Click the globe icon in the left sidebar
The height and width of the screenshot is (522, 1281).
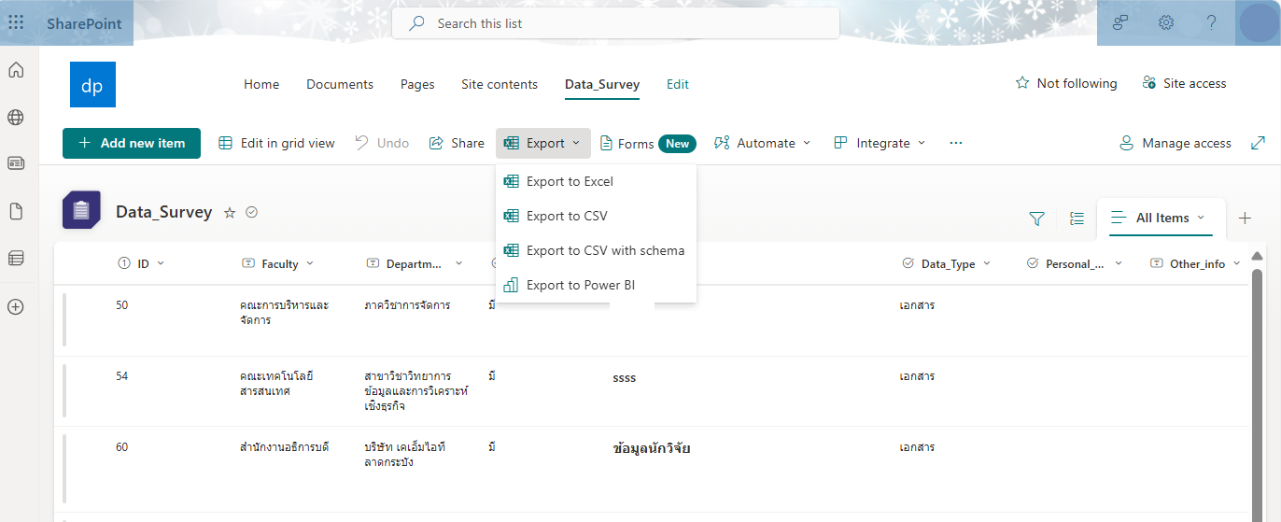(x=16, y=118)
